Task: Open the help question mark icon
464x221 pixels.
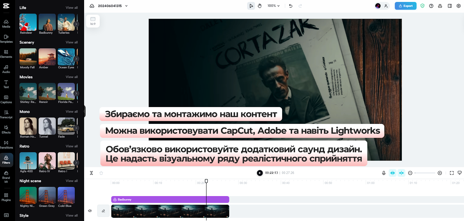Action: tap(431, 6)
